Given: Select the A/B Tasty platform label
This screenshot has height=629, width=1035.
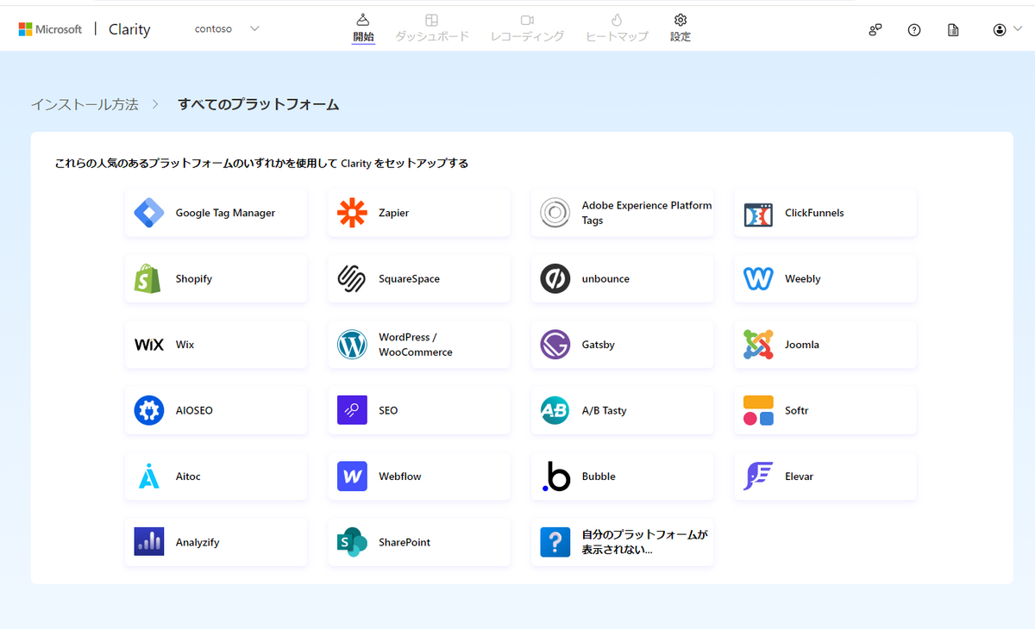Looking at the screenshot, I should (604, 411).
